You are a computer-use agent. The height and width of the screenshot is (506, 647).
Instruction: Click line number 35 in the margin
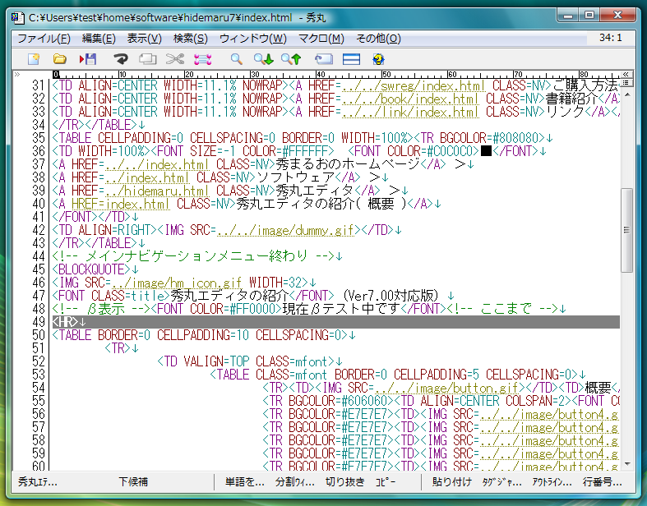coord(38,138)
